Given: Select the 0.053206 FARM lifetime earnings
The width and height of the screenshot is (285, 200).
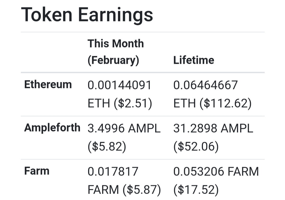Looking at the screenshot, I should point(216,172).
